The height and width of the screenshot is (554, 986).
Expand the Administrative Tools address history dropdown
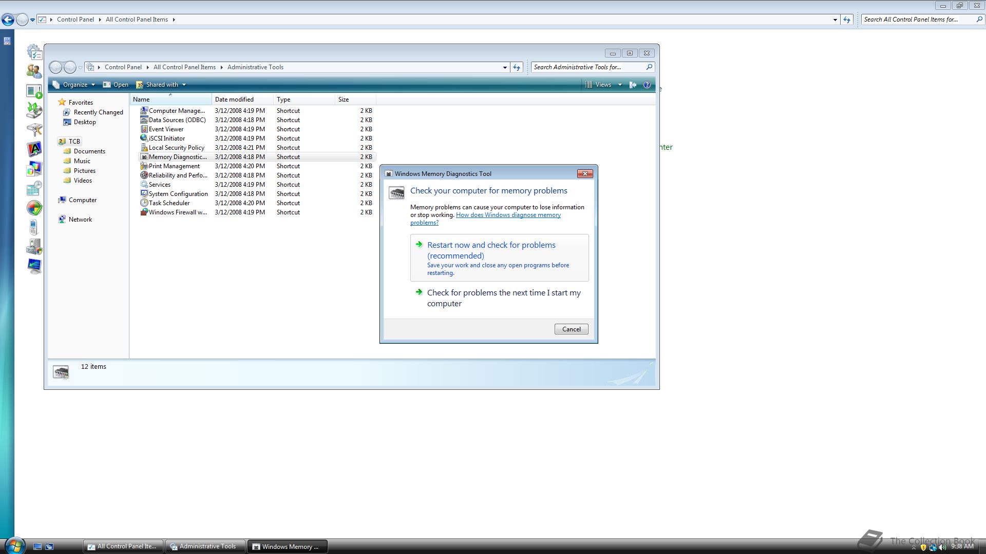[x=505, y=67]
